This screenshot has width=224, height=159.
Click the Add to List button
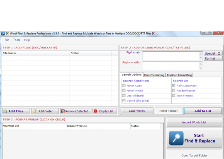[x=203, y=111]
